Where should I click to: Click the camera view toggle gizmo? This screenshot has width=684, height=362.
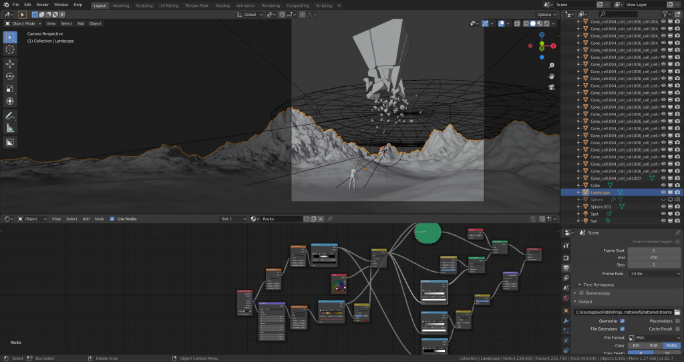[552, 87]
